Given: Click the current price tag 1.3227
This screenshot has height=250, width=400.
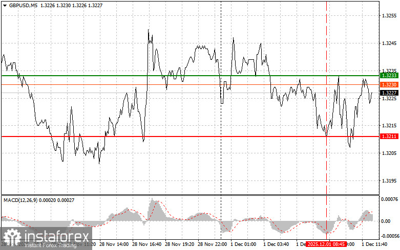Looking at the screenshot, I should [x=389, y=93].
